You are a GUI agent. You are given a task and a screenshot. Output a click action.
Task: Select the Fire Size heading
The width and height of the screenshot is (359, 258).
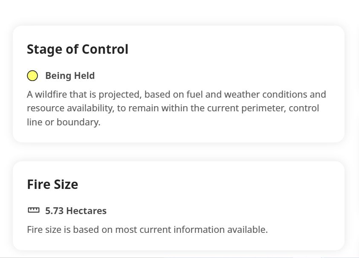(52, 184)
